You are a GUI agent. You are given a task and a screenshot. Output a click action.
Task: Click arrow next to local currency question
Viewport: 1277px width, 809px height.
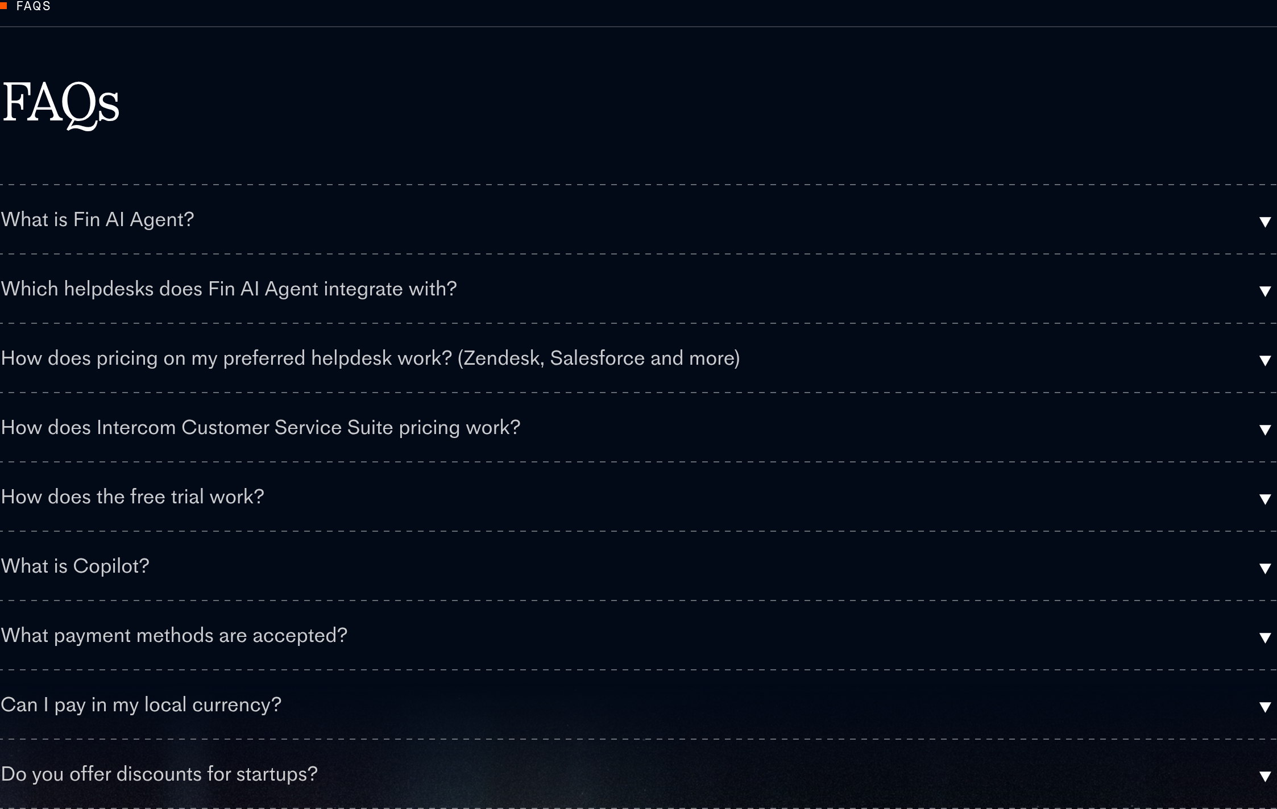click(x=1265, y=707)
